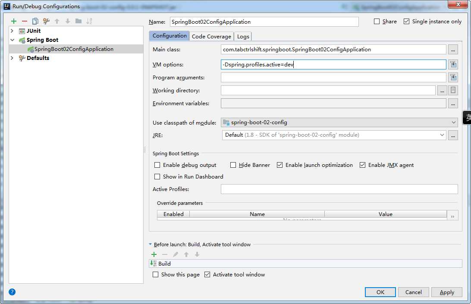Open edit defaults wrench icon

[x=46, y=21]
